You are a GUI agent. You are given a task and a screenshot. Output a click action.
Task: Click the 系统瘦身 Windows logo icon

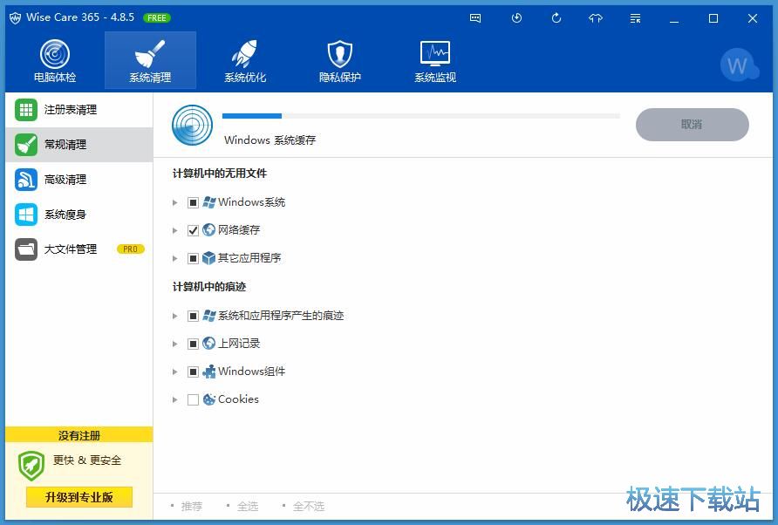pyautogui.click(x=26, y=215)
